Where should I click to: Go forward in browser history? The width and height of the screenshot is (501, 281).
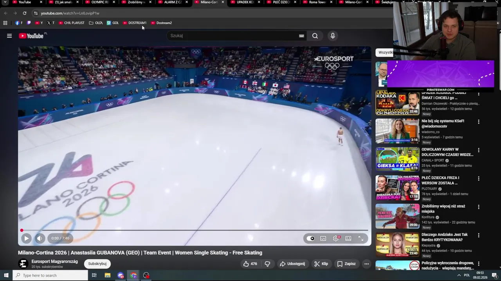(15, 13)
